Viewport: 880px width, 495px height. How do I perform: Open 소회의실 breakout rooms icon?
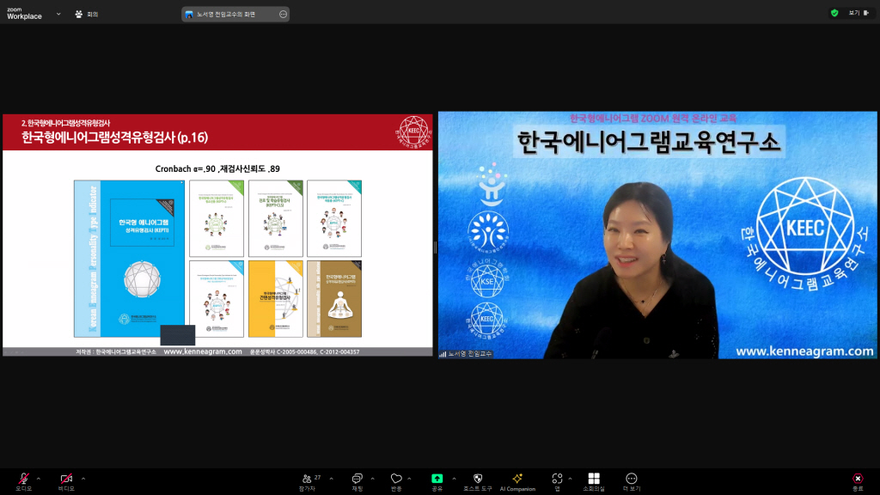point(594,478)
